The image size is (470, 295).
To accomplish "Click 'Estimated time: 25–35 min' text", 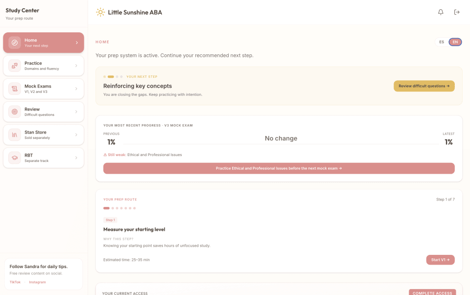I will click(126, 260).
